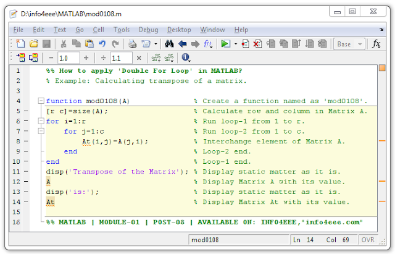The height and width of the screenshot is (254, 395).
Task: Evaluate the current cell icon
Action: [20, 57]
